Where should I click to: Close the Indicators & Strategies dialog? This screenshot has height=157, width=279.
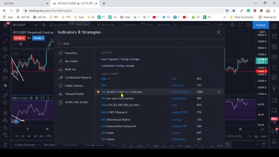218,32
